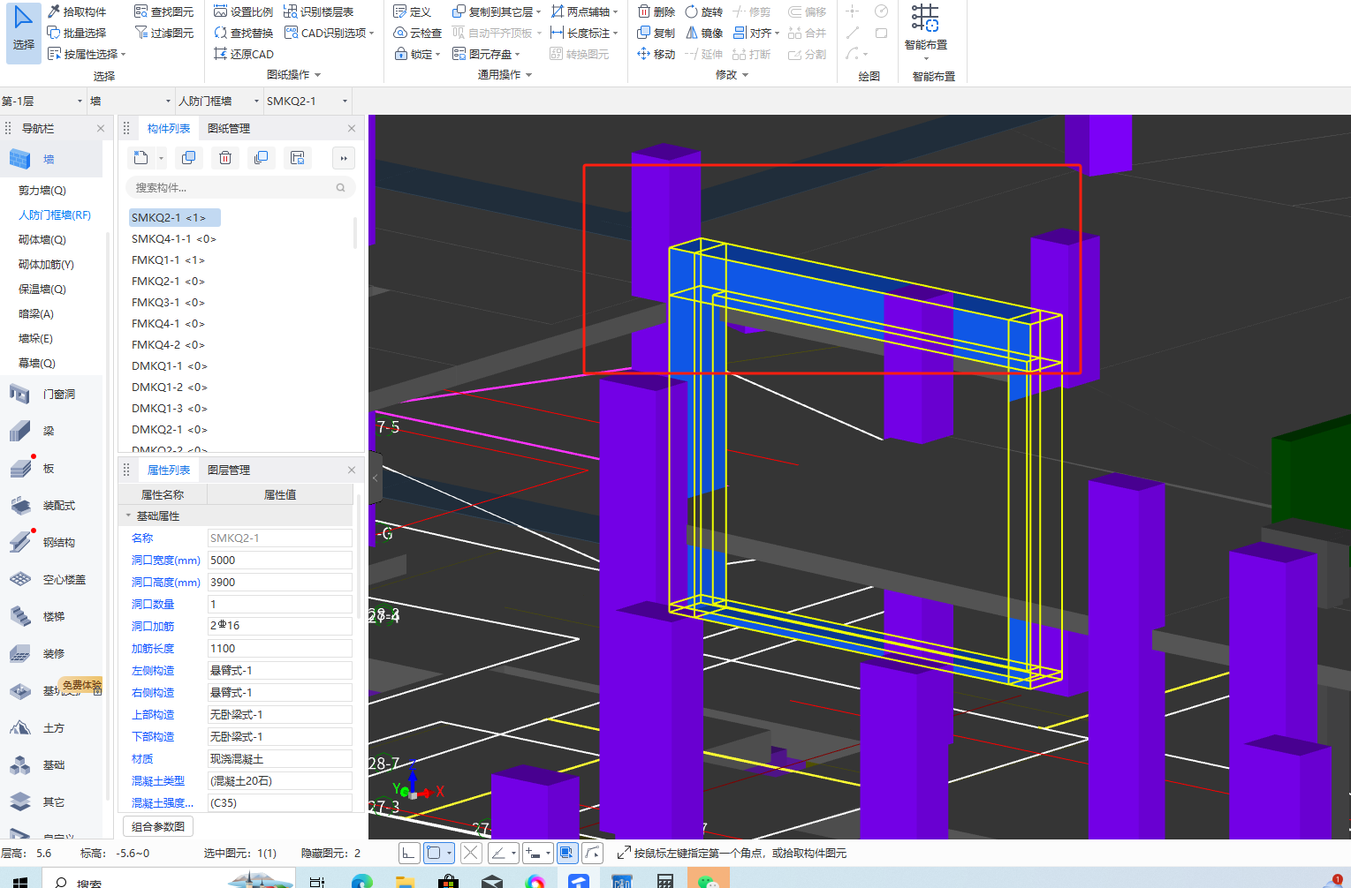This screenshot has width=1351, height=888.
Task: Open SMKQ2-1 component dropdown
Action: point(307,101)
